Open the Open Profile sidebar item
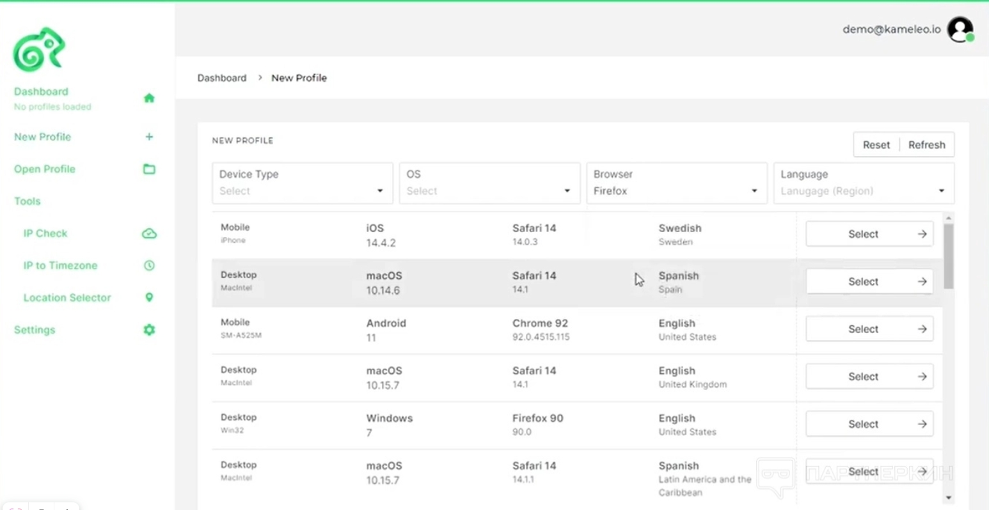 45,169
